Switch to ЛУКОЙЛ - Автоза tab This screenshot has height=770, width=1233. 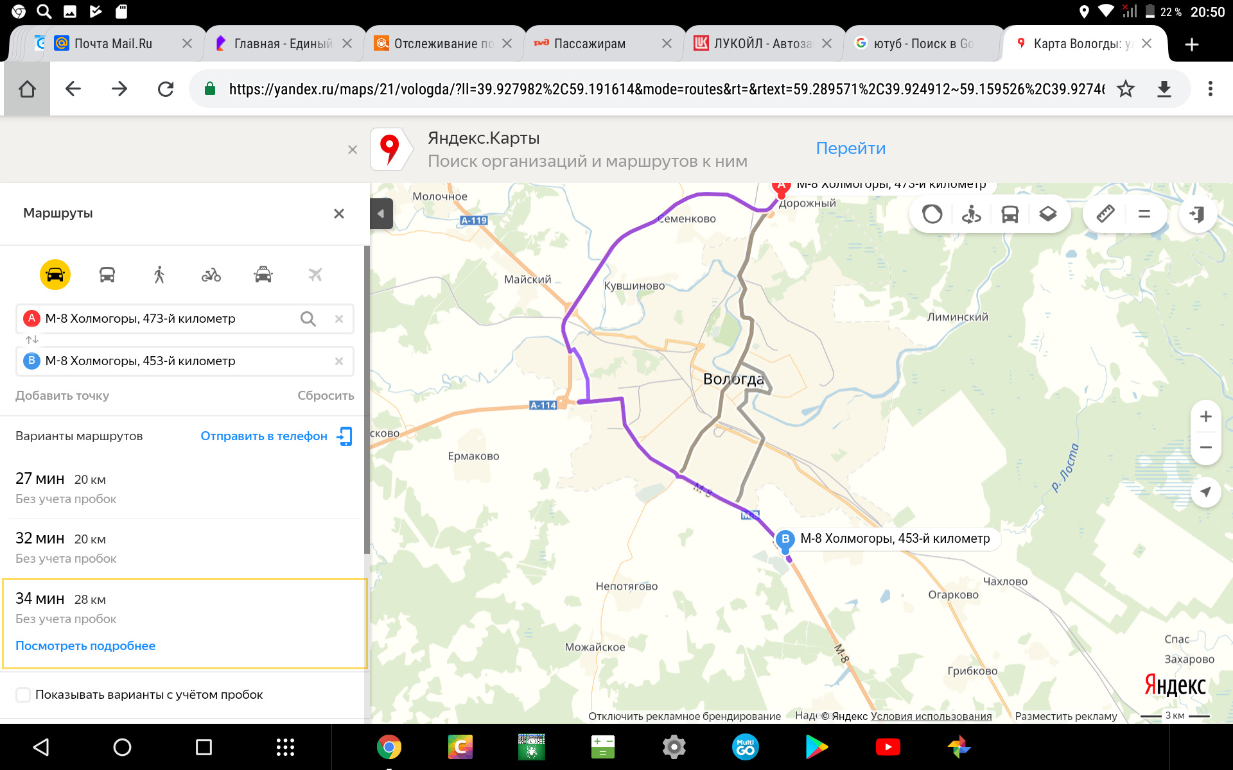(762, 44)
